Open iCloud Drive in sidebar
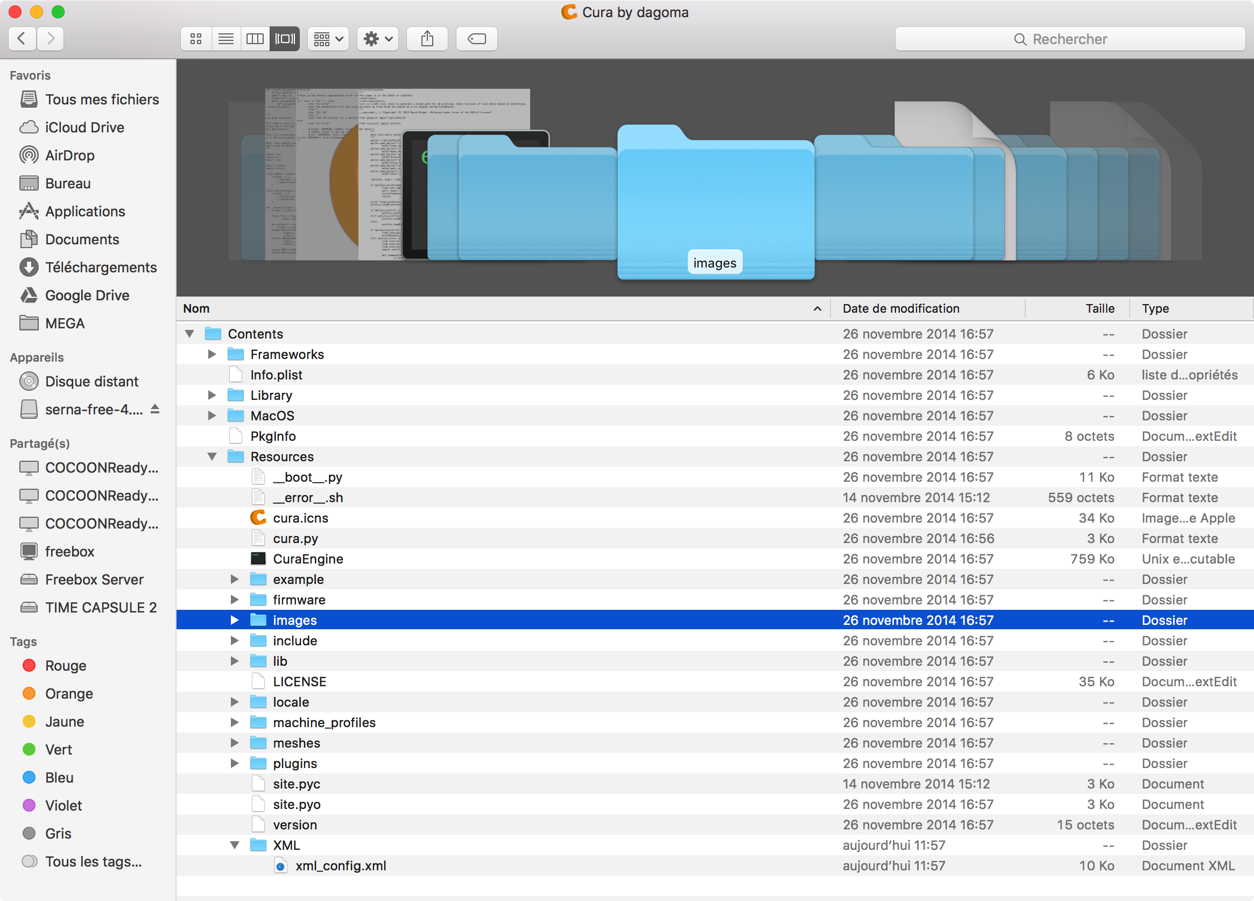The width and height of the screenshot is (1254, 901). coord(72,128)
